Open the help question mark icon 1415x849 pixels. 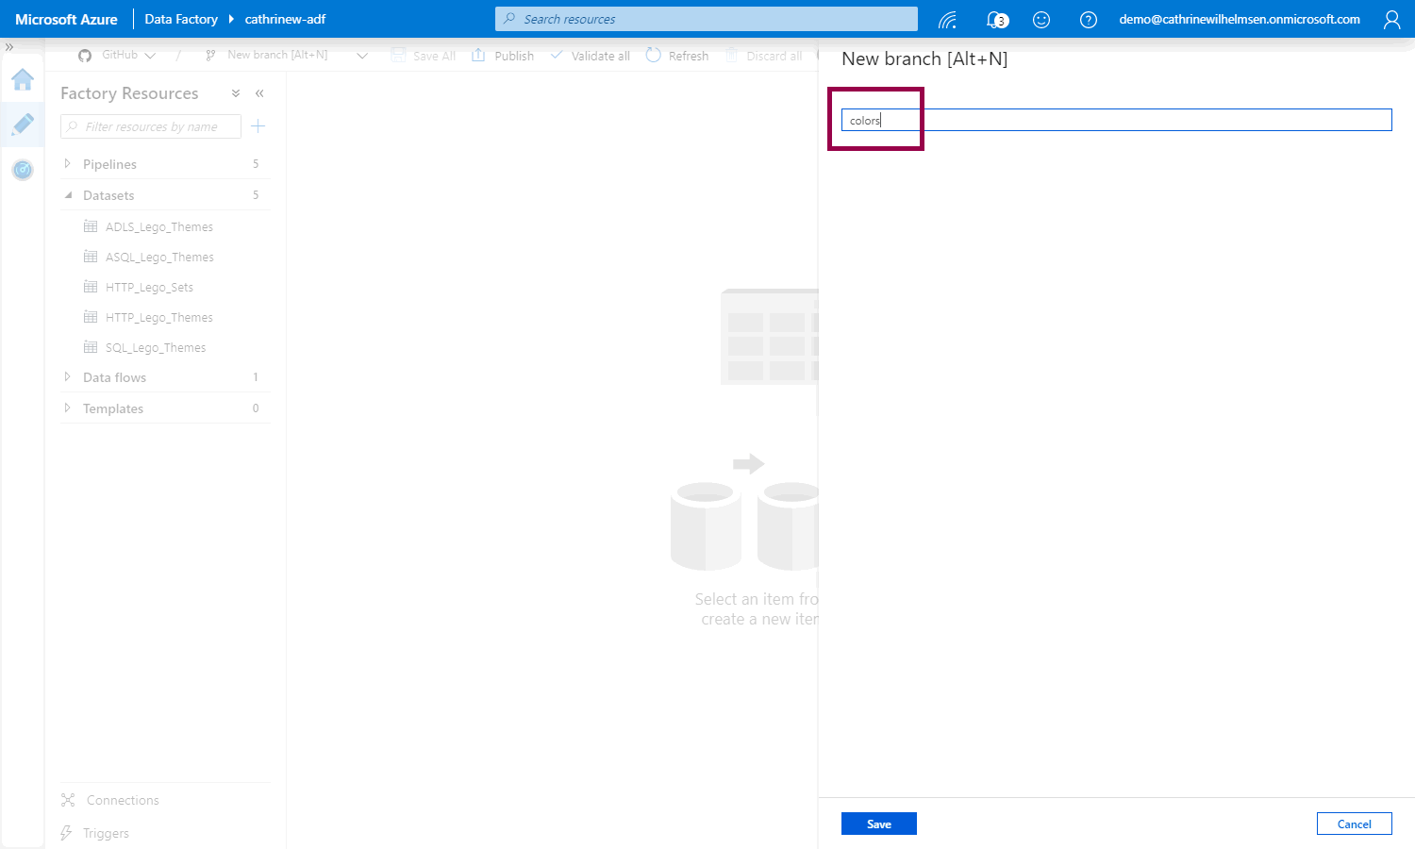click(x=1088, y=19)
